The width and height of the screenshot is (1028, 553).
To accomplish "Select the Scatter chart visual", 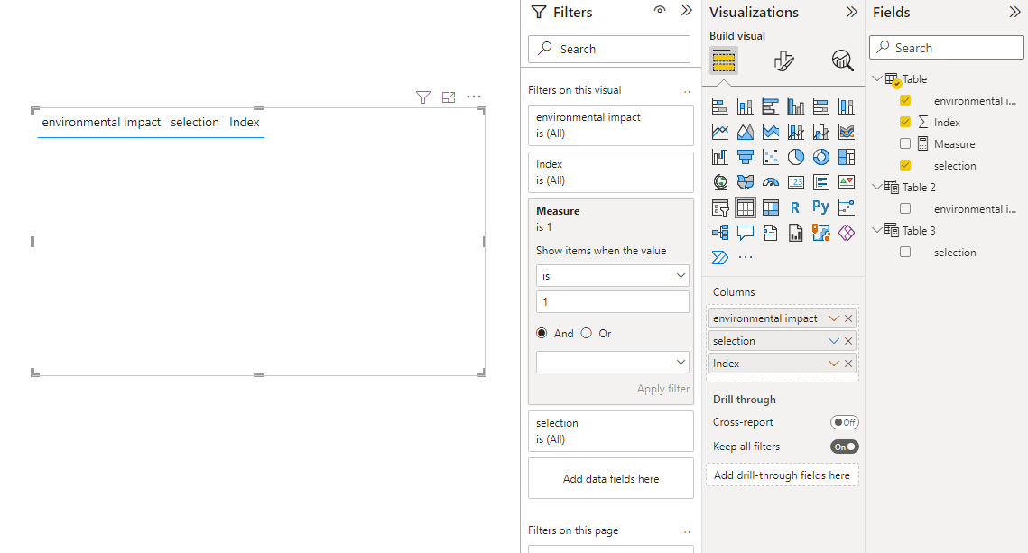I will click(771, 157).
